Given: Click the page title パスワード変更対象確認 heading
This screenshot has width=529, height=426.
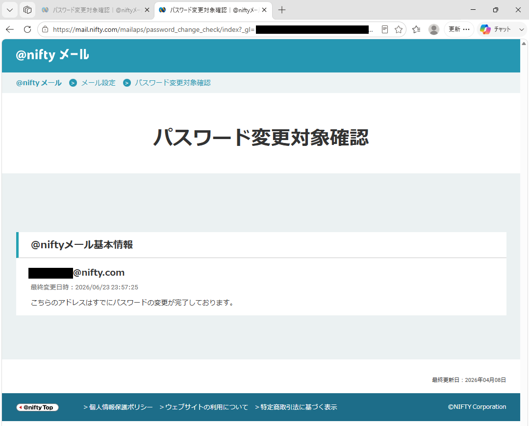Looking at the screenshot, I should (261, 137).
